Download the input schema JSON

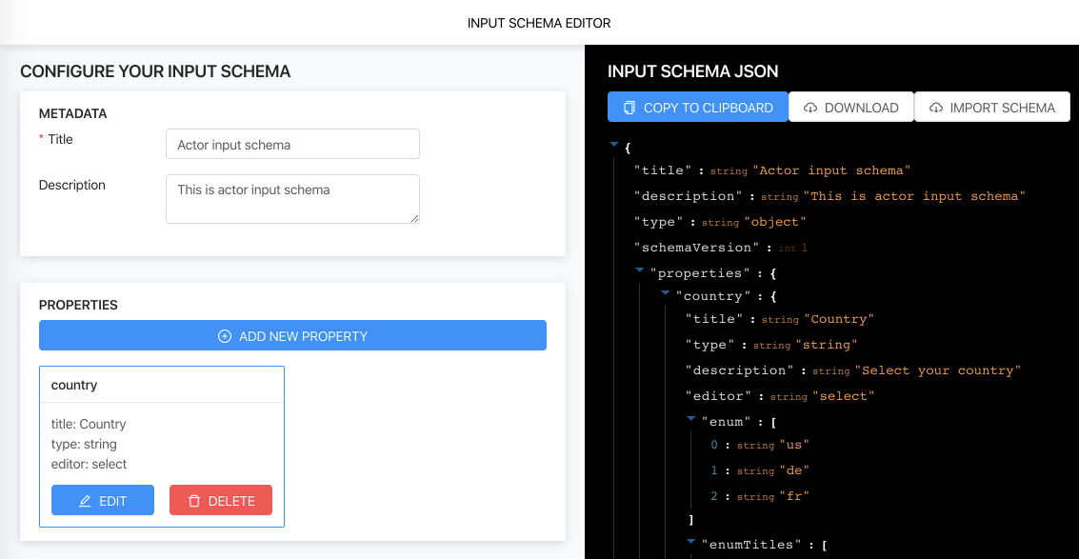(x=850, y=107)
